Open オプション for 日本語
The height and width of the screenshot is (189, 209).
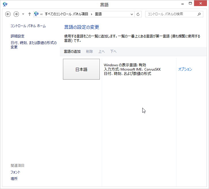(185, 69)
